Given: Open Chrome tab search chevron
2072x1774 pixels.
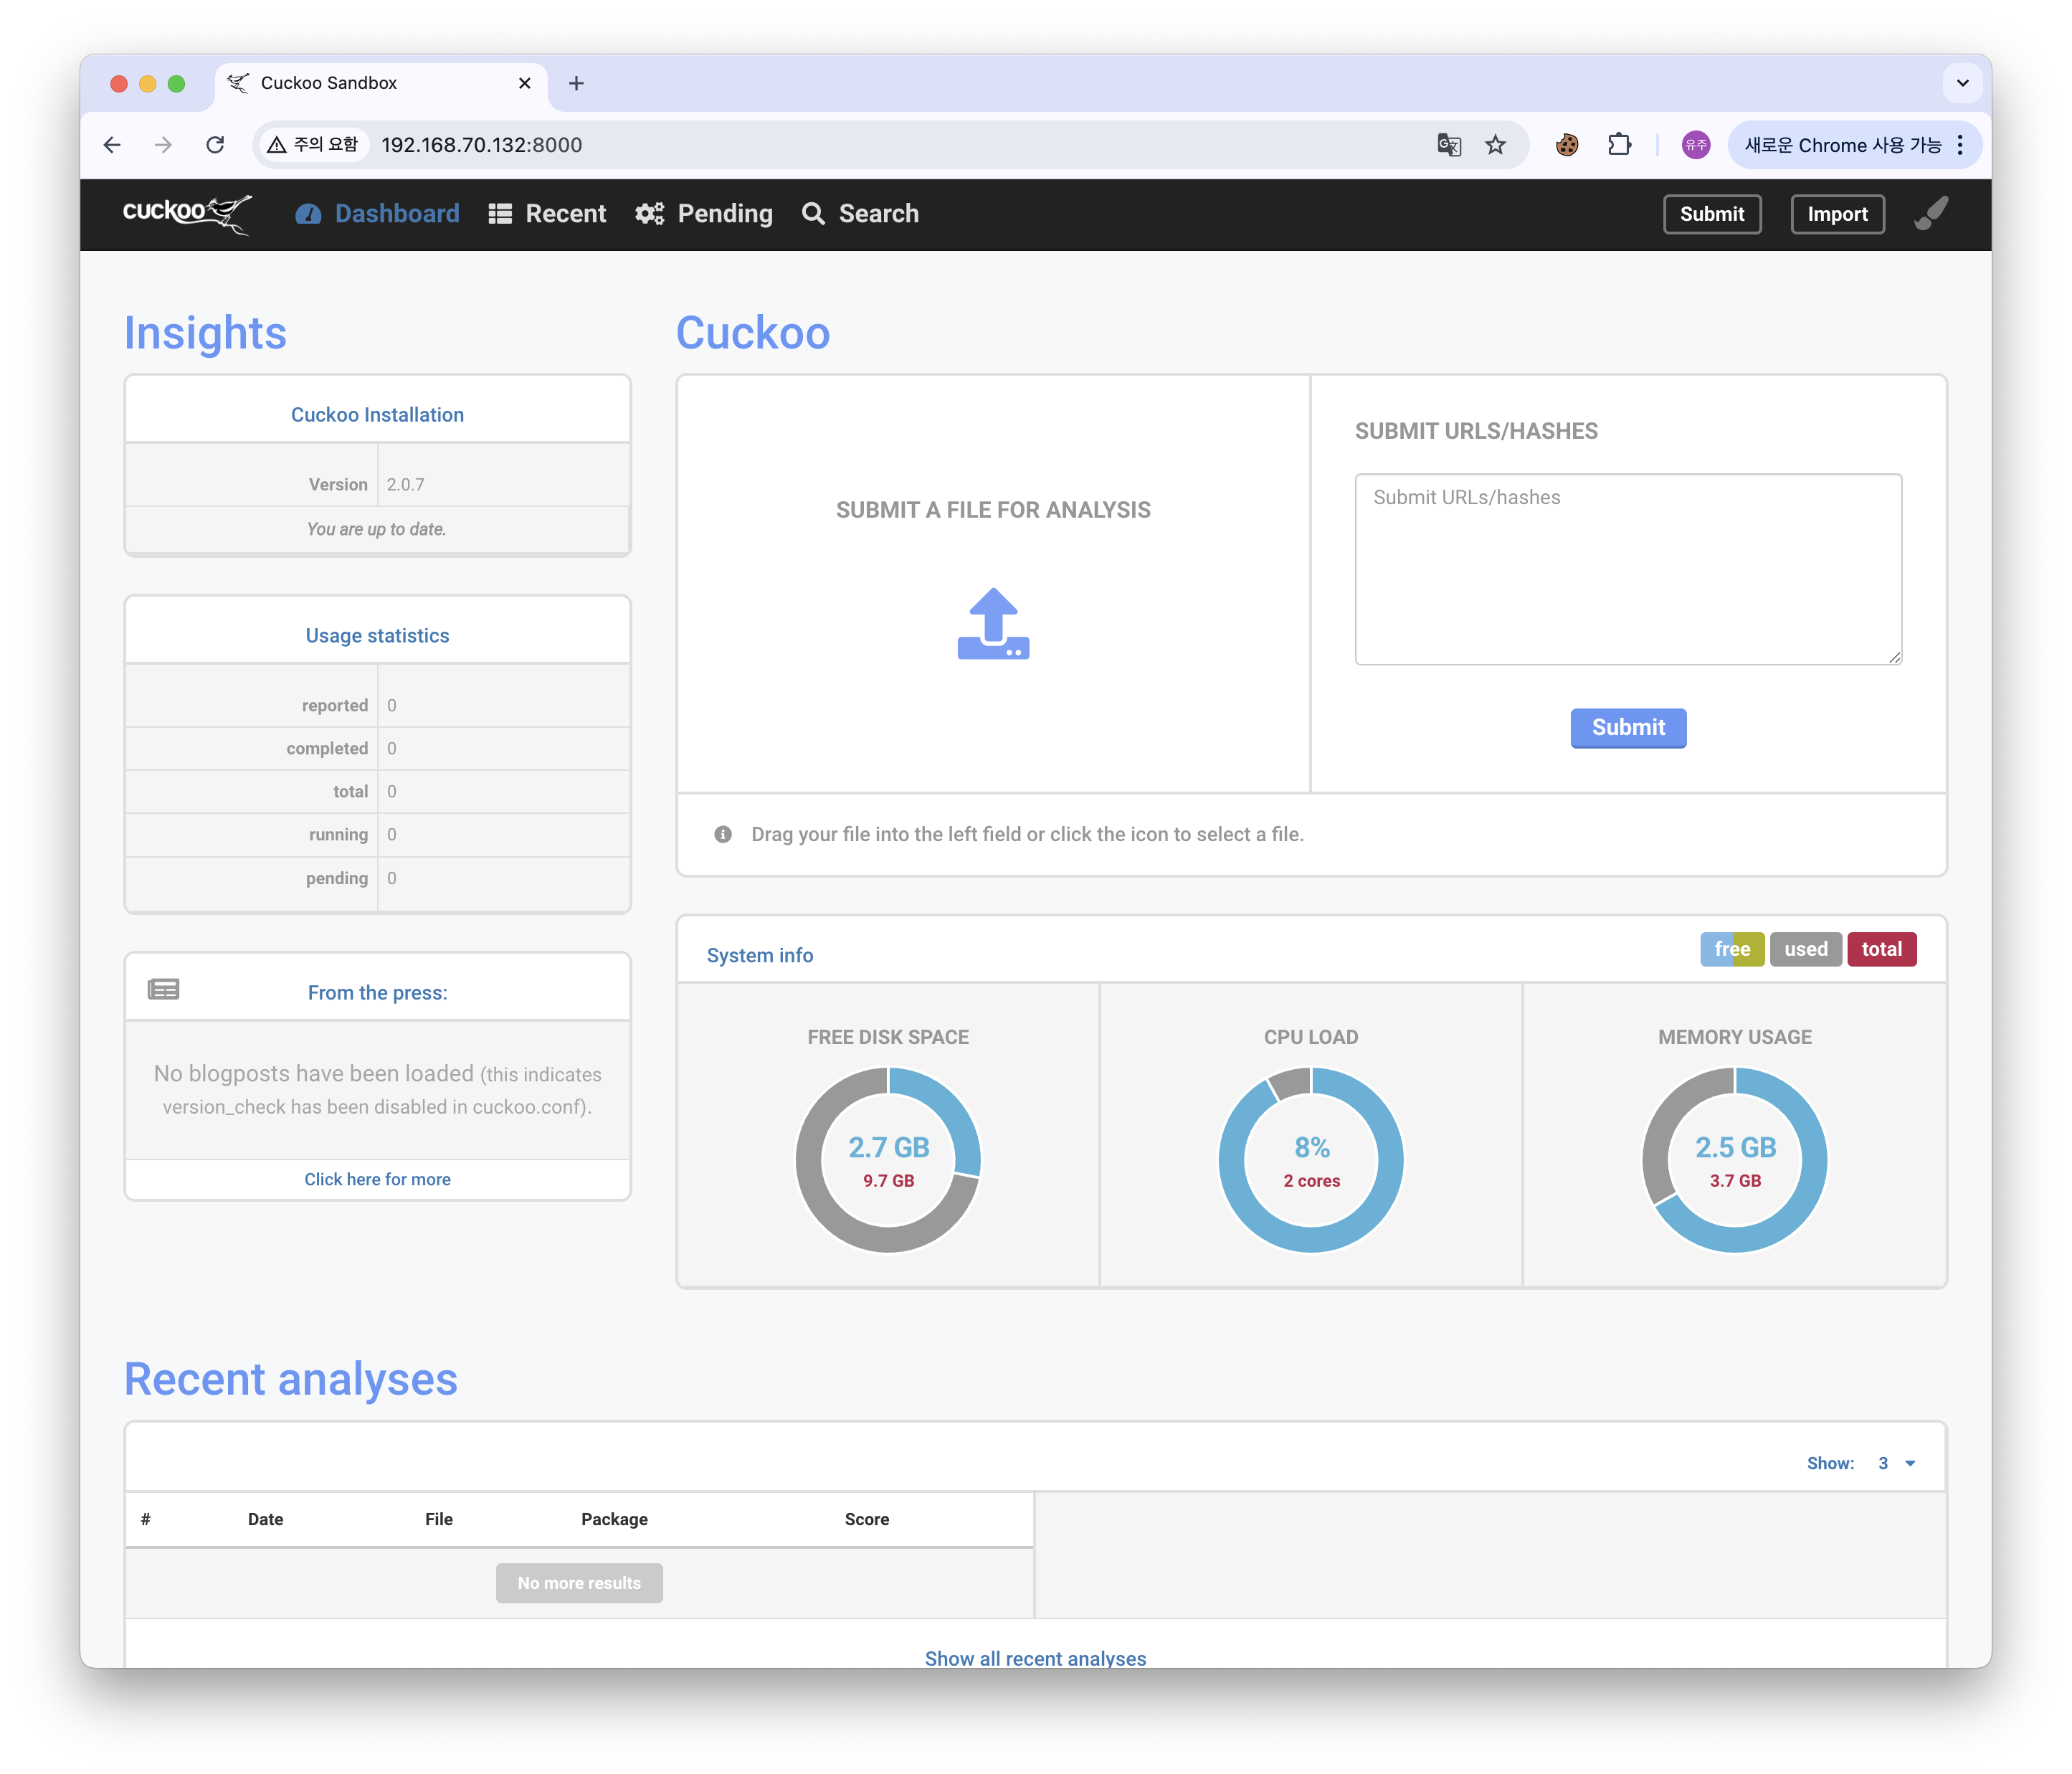Looking at the screenshot, I should click(1962, 83).
